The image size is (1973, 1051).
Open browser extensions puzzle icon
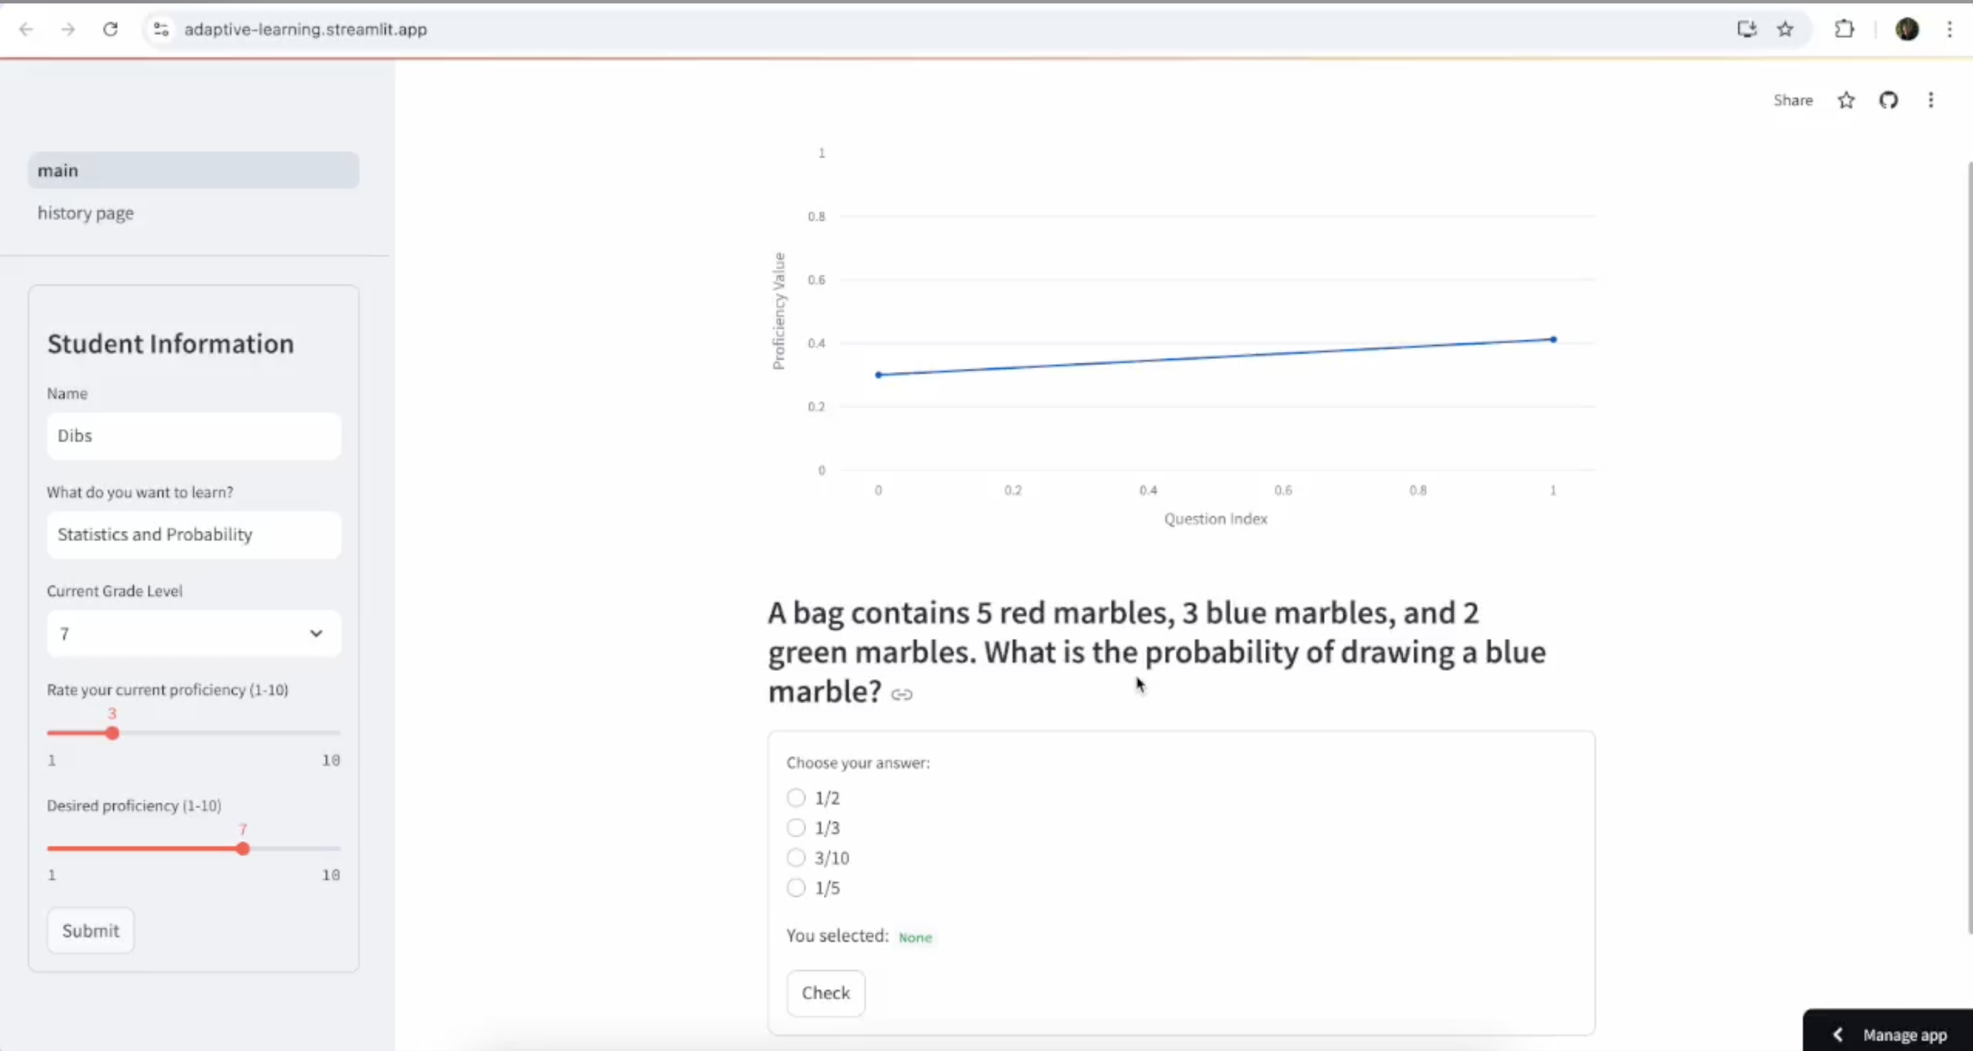pos(1844,29)
